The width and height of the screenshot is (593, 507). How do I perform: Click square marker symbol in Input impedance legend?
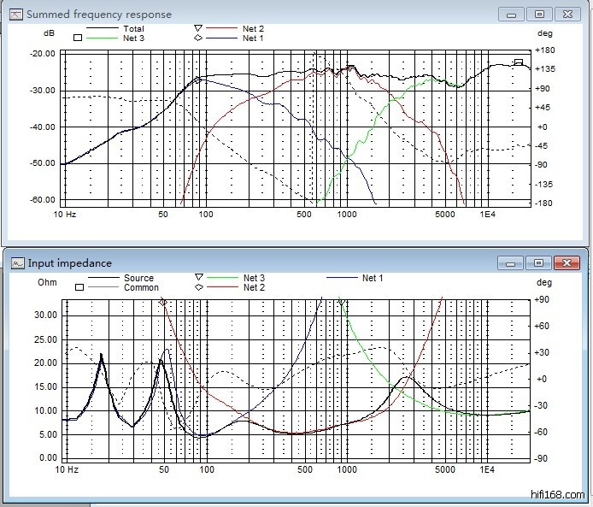78,287
